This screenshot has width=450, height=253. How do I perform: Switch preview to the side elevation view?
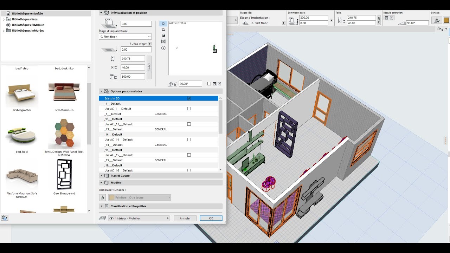[163, 30]
